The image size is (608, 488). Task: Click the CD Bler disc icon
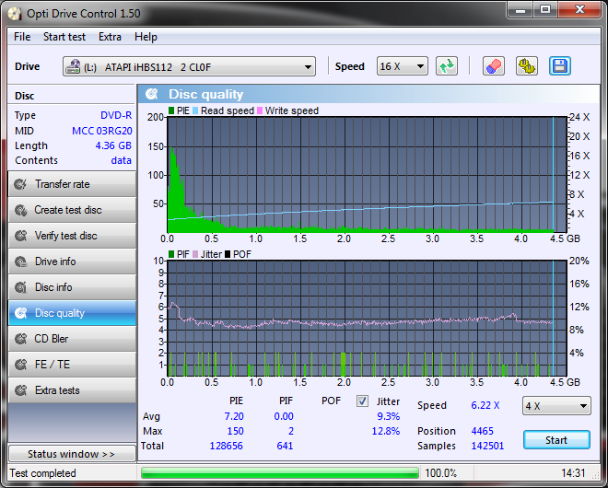pyautogui.click(x=20, y=339)
